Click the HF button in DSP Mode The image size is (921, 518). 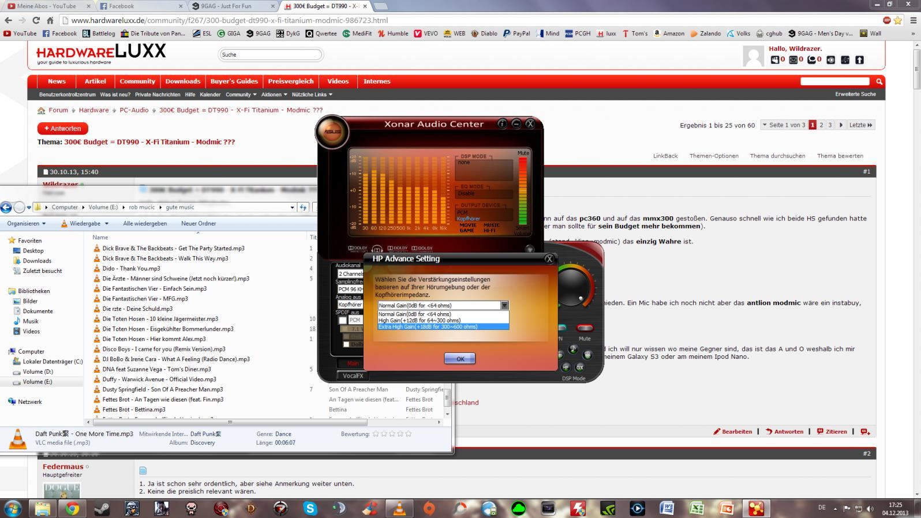(566, 367)
